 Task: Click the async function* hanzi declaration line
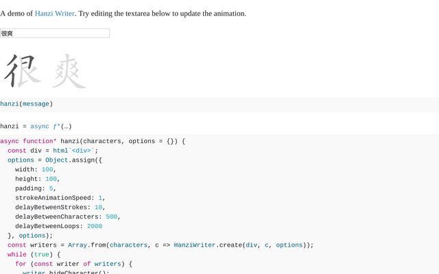click(x=93, y=141)
